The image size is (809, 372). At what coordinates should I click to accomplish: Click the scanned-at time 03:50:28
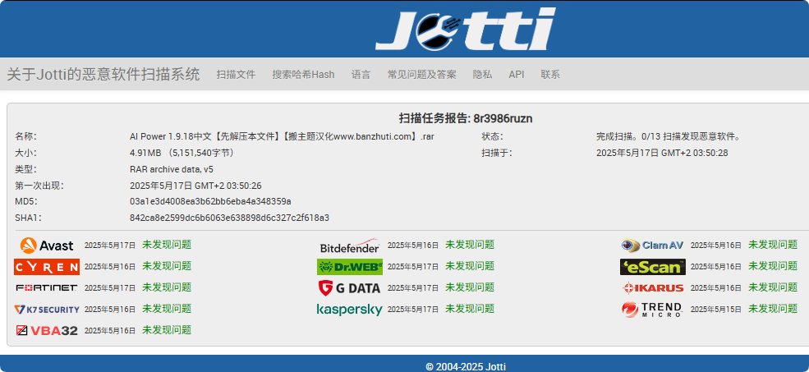pos(662,153)
